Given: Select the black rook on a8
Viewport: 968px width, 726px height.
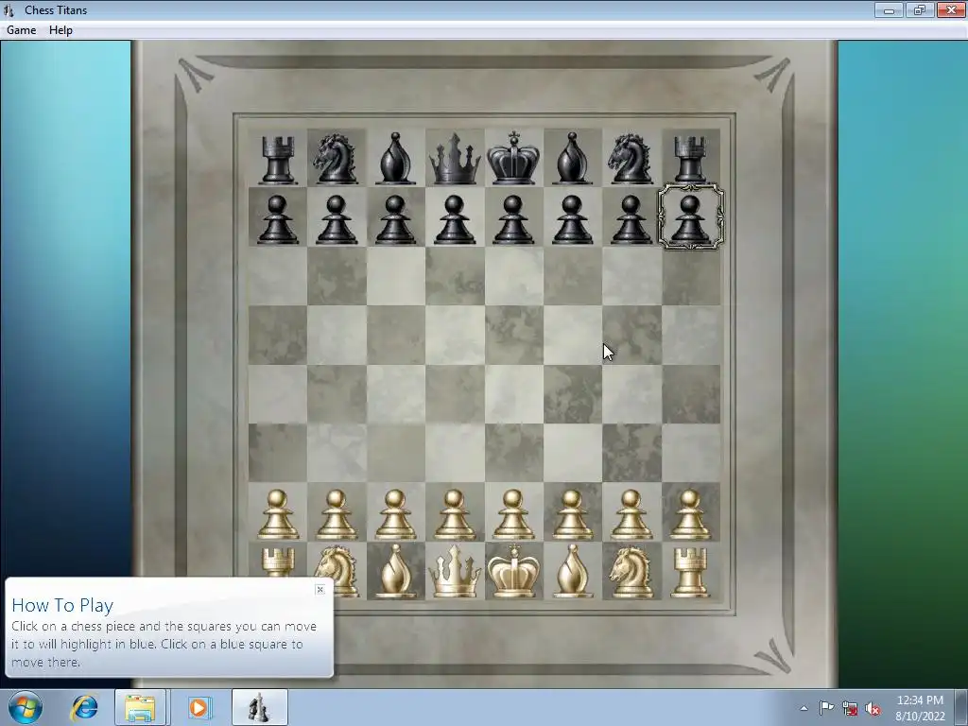Looking at the screenshot, I should point(278,160).
